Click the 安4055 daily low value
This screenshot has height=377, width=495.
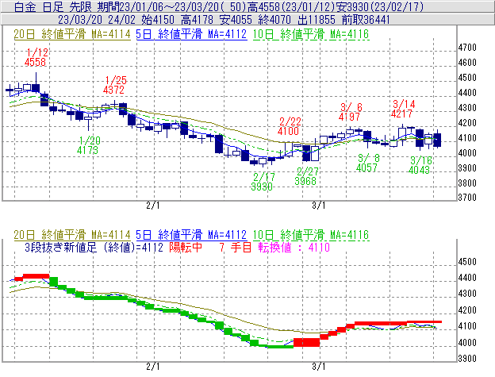236,20
